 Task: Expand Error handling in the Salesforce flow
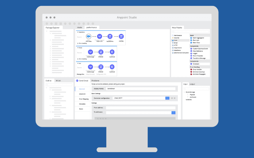click(78, 43)
